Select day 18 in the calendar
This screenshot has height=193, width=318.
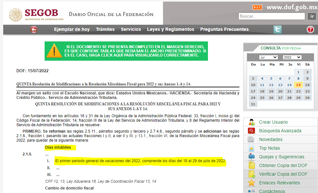tap(262, 91)
